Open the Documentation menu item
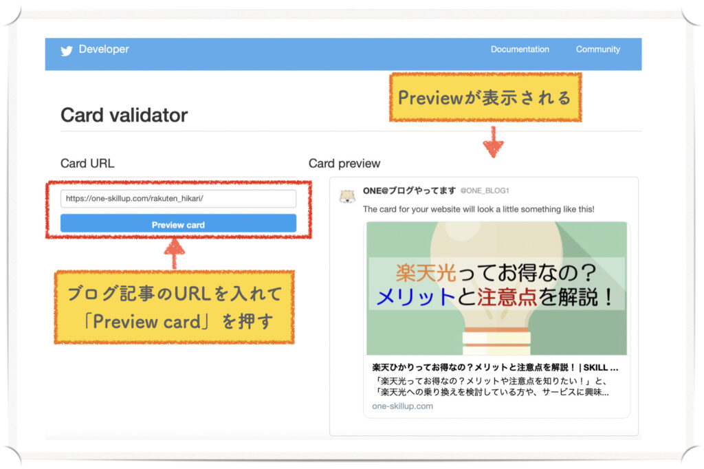 [519, 50]
